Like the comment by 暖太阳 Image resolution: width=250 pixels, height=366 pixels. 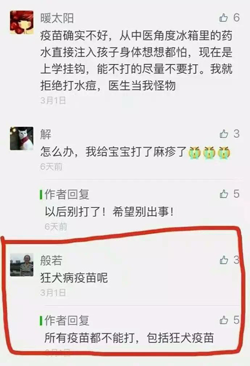pos(223,18)
